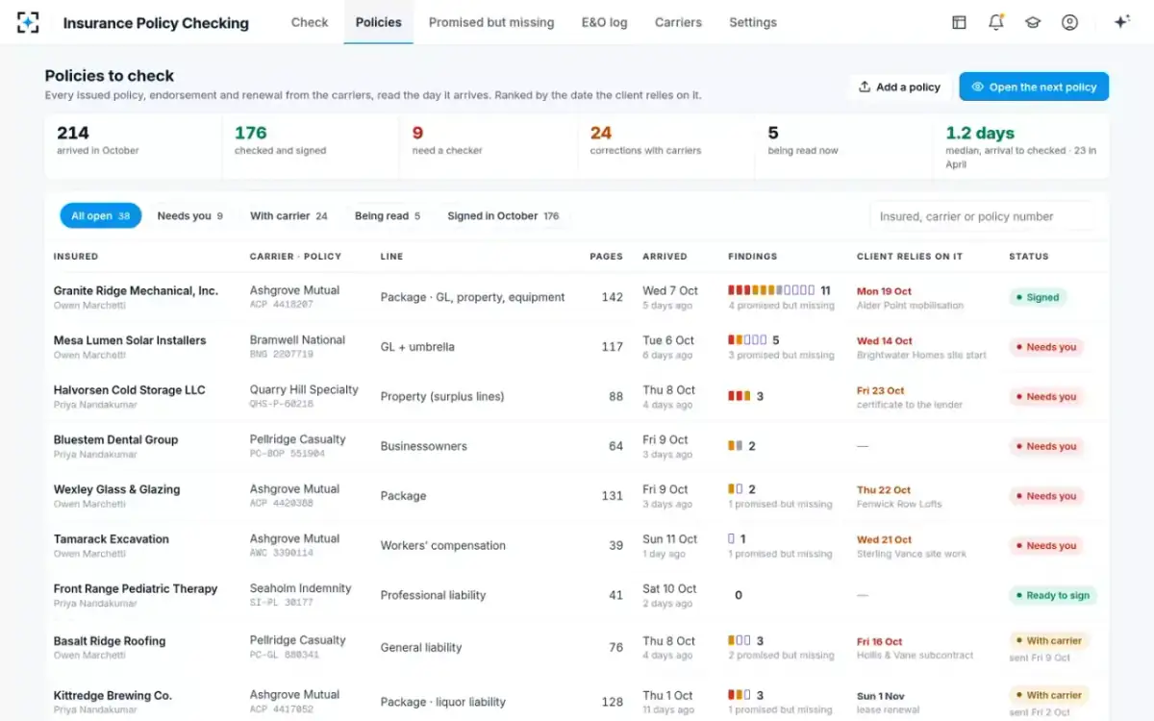
Task: Open the Settings tab
Action: tap(753, 22)
